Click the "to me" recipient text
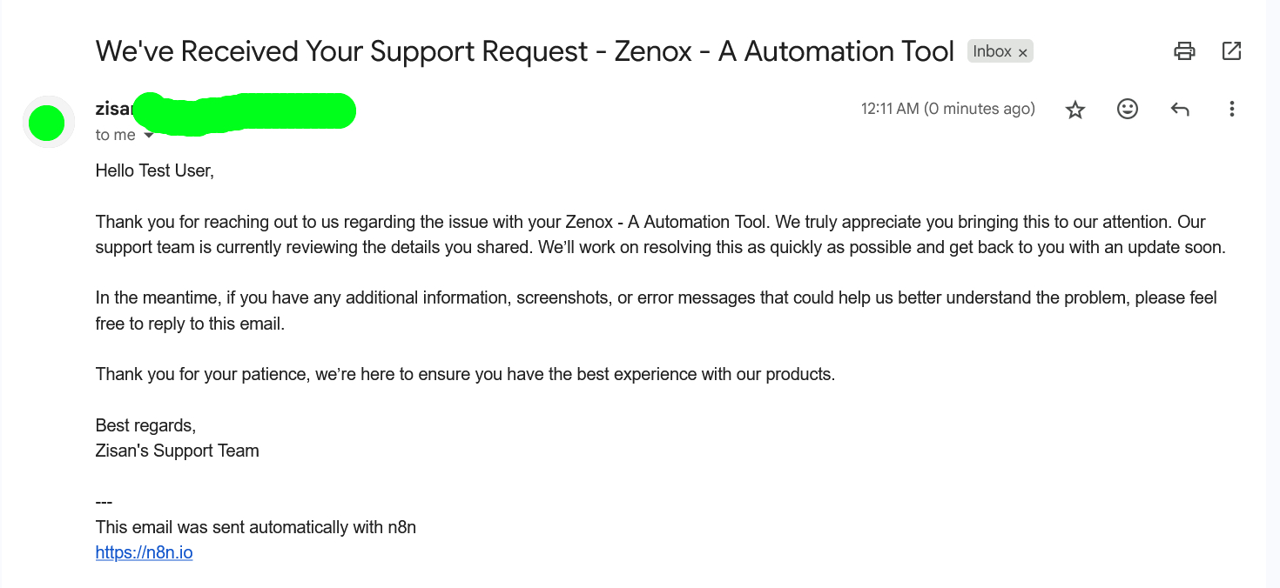Screen dimensions: 1280x588 (115, 135)
